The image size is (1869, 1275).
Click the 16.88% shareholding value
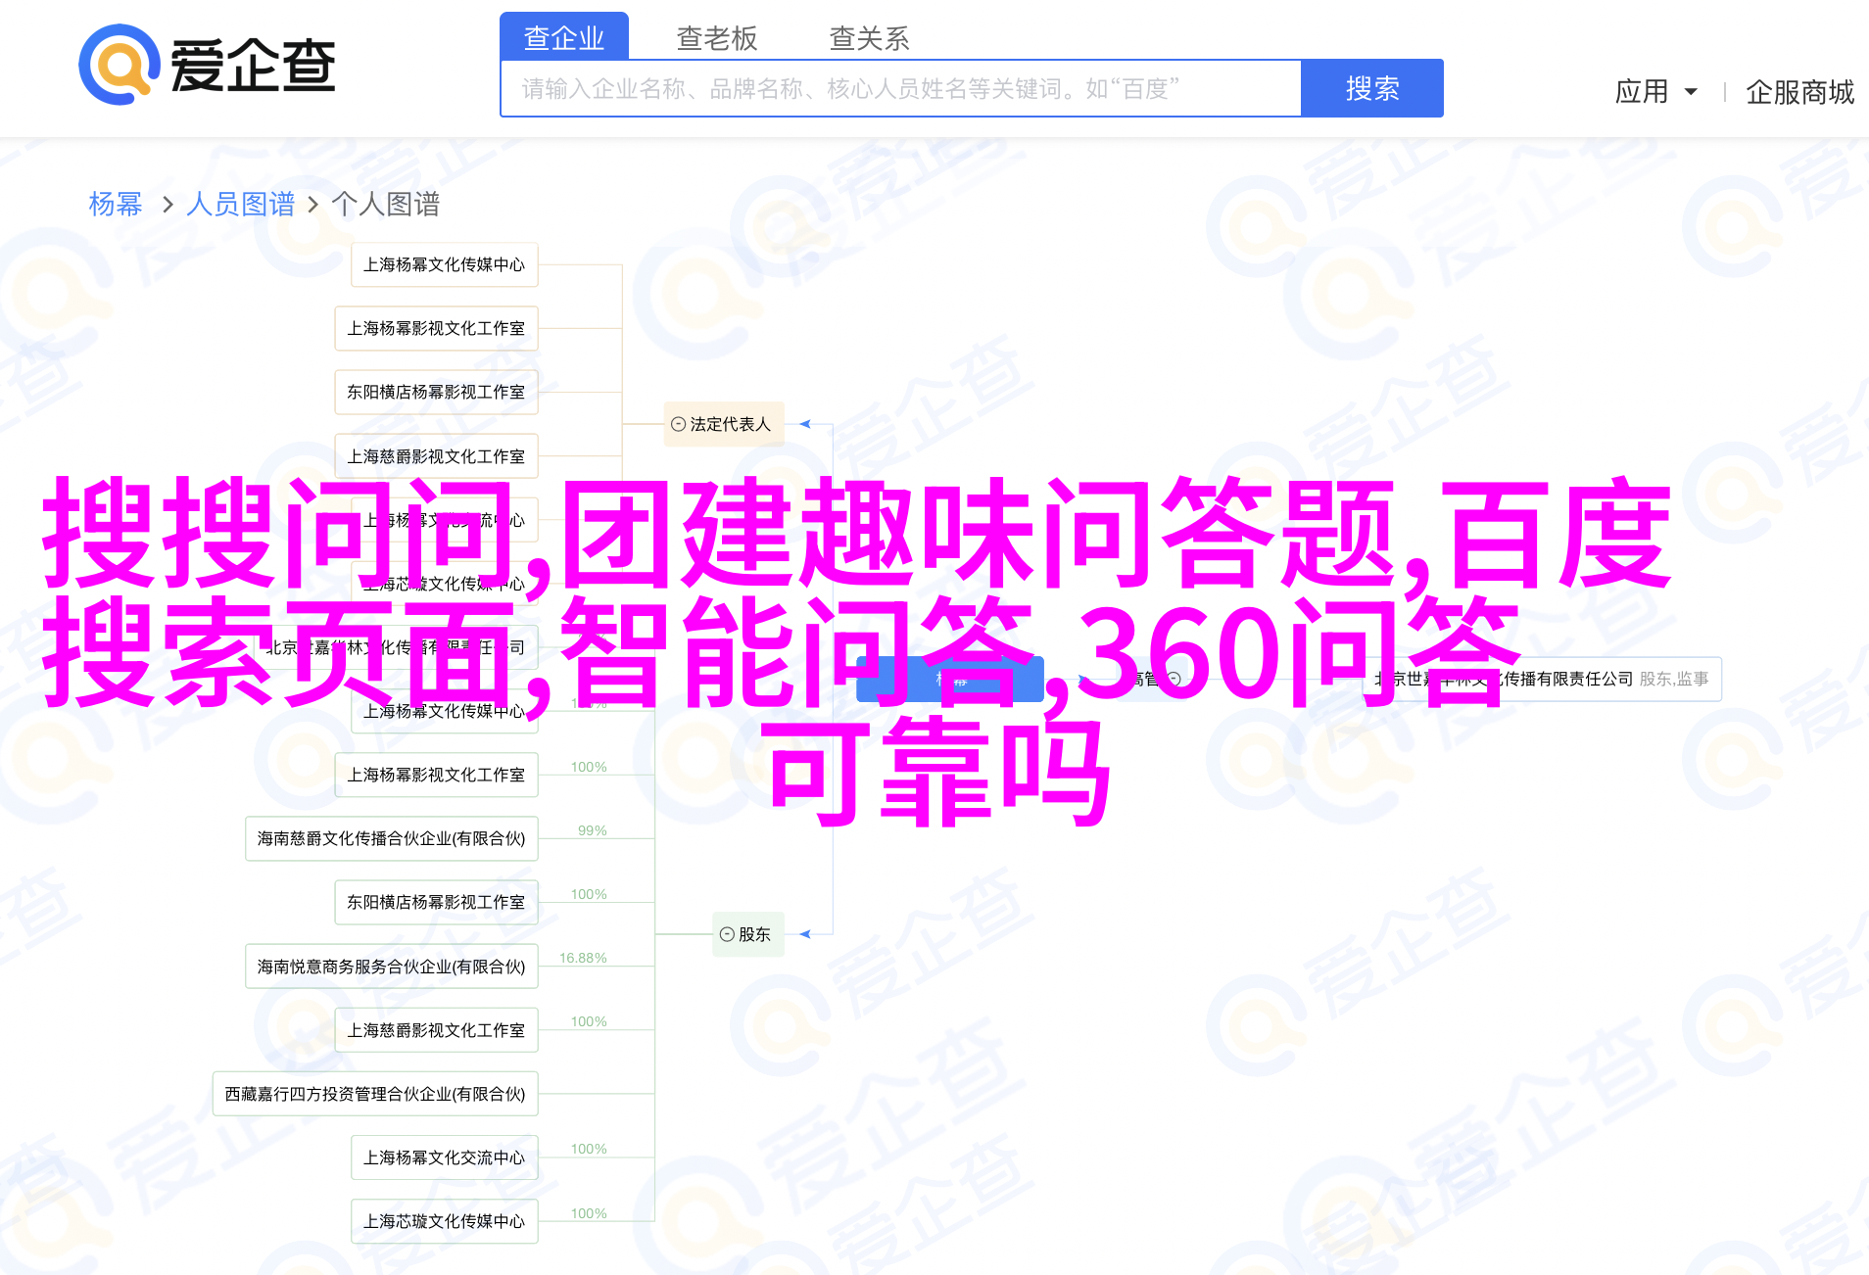(x=583, y=958)
